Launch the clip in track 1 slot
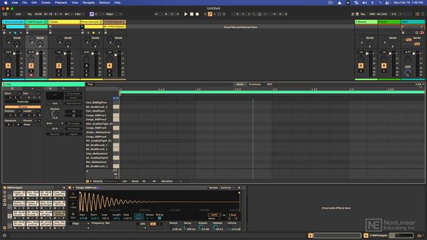Viewport: 427px width, 240px height. coord(4,27)
